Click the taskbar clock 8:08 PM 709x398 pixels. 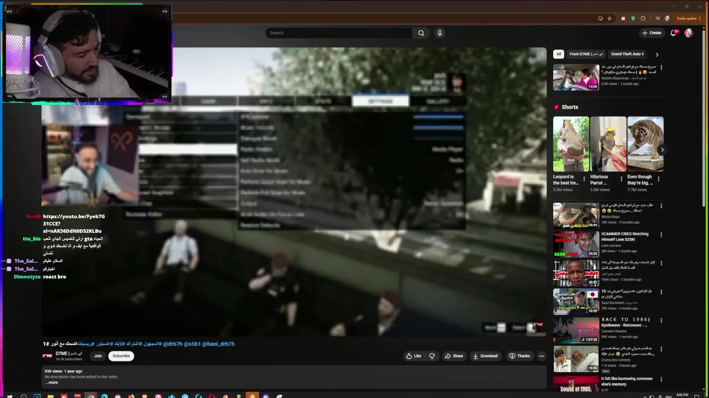point(682,395)
